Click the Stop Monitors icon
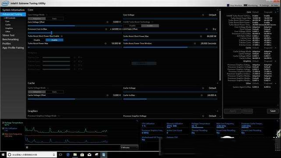 [228, 5]
